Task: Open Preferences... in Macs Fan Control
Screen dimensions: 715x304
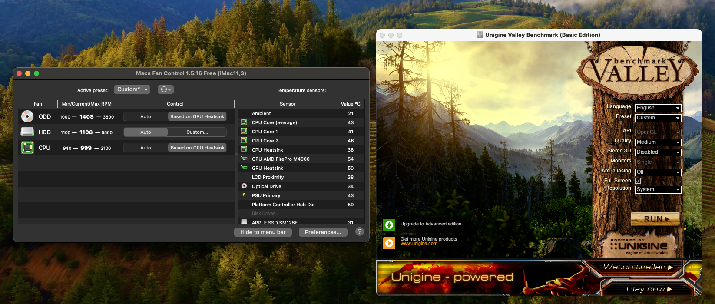Action: 323,232
